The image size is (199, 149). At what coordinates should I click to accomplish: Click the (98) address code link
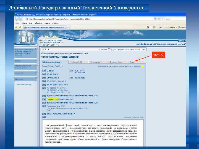tap(44, 106)
